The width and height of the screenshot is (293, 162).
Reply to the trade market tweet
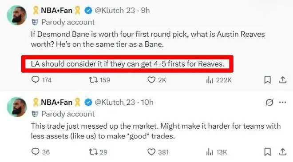coord(40,152)
